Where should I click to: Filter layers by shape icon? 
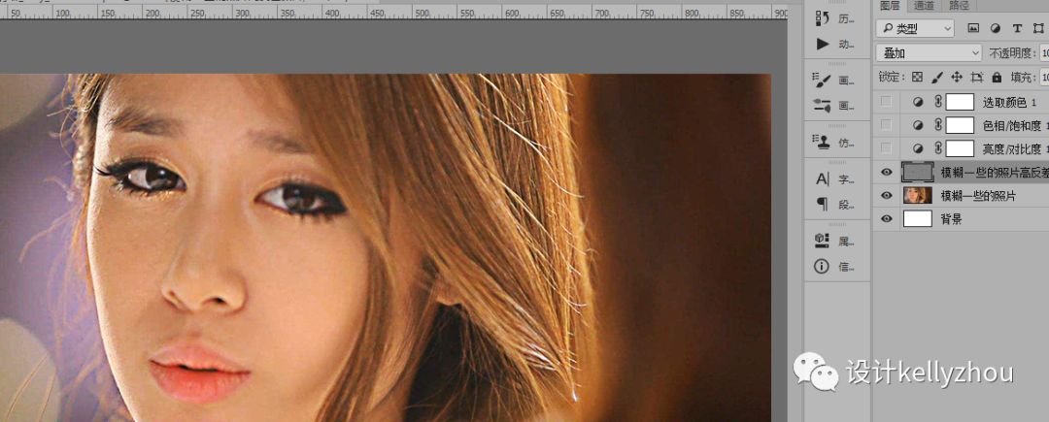pyautogui.click(x=1038, y=28)
